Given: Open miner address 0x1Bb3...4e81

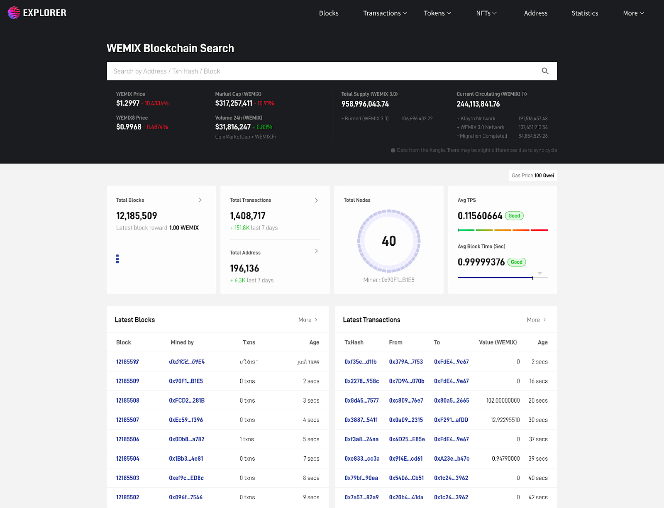Looking at the screenshot, I should pos(186,459).
